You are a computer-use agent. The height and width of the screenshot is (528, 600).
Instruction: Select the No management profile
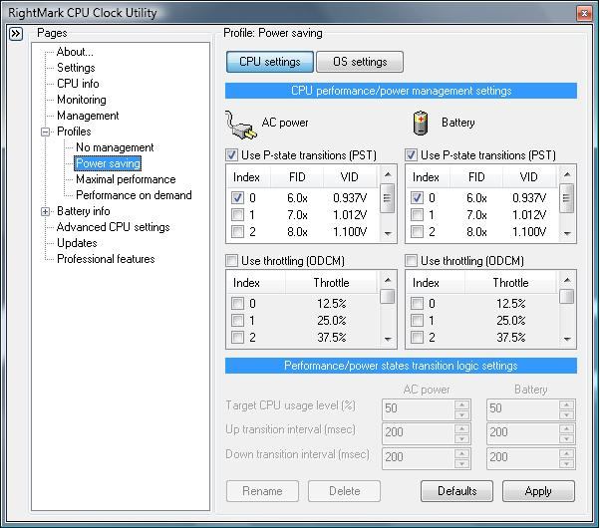[115, 147]
